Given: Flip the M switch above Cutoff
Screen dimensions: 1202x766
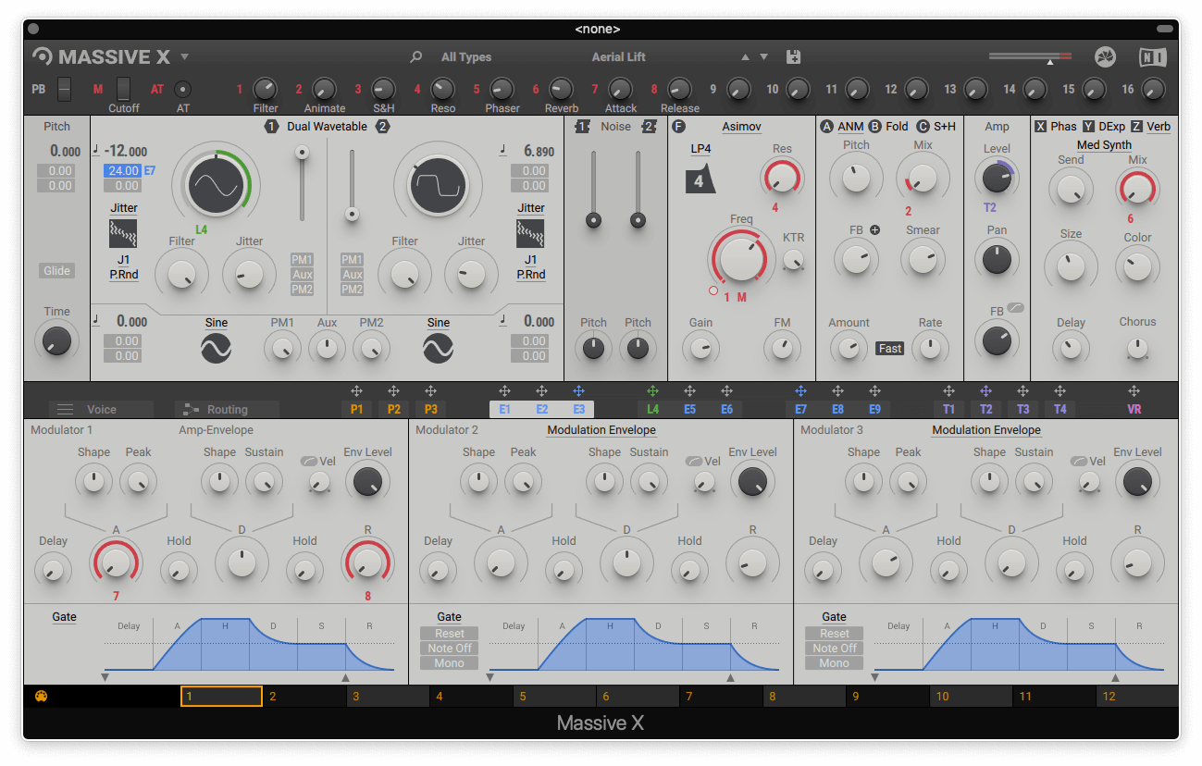Looking at the screenshot, I should coord(123,89).
